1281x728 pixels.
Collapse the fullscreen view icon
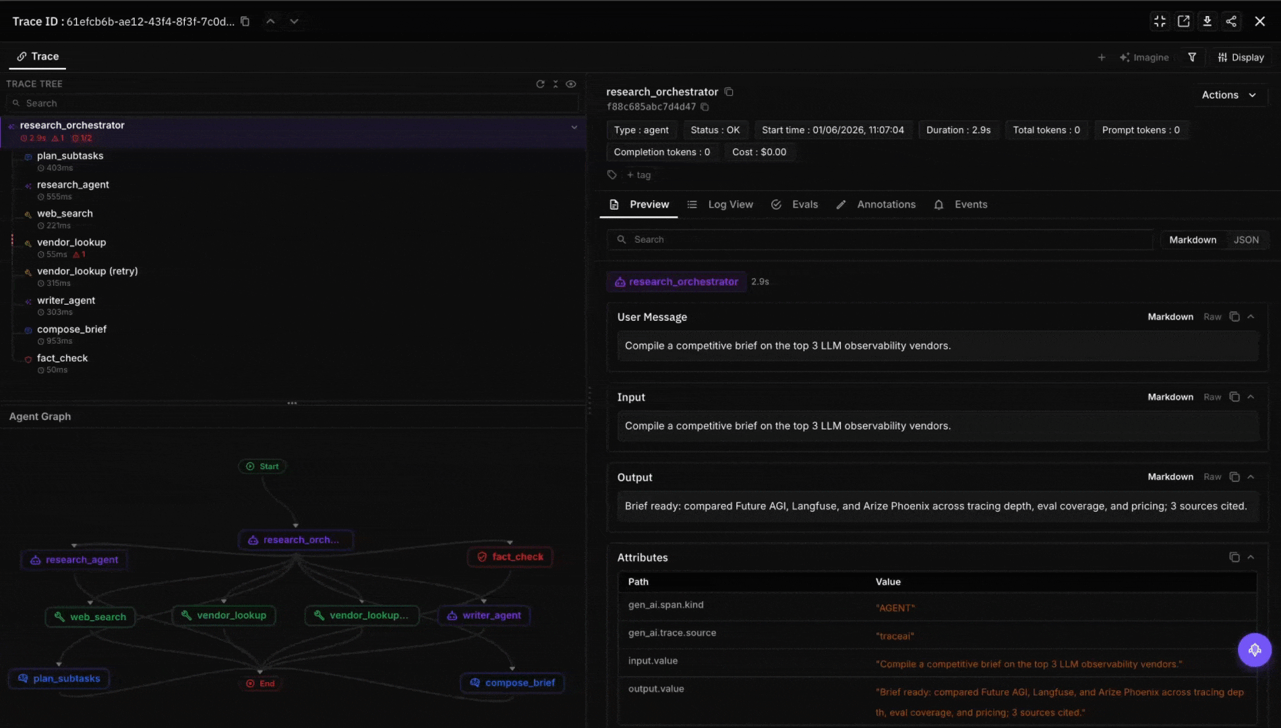point(1160,22)
